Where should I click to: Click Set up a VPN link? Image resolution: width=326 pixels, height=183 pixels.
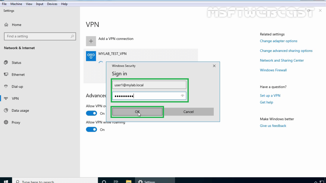pos(270,96)
